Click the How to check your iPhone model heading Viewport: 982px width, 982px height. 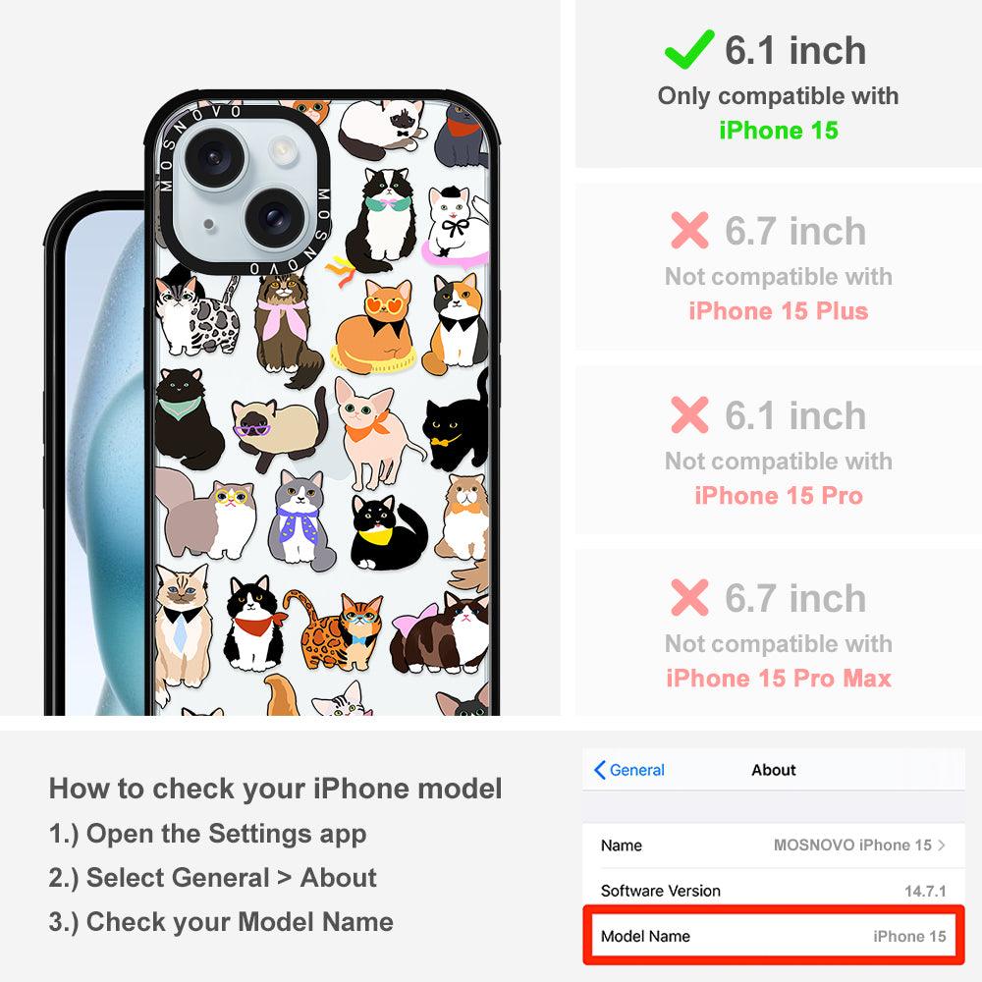tap(276, 789)
